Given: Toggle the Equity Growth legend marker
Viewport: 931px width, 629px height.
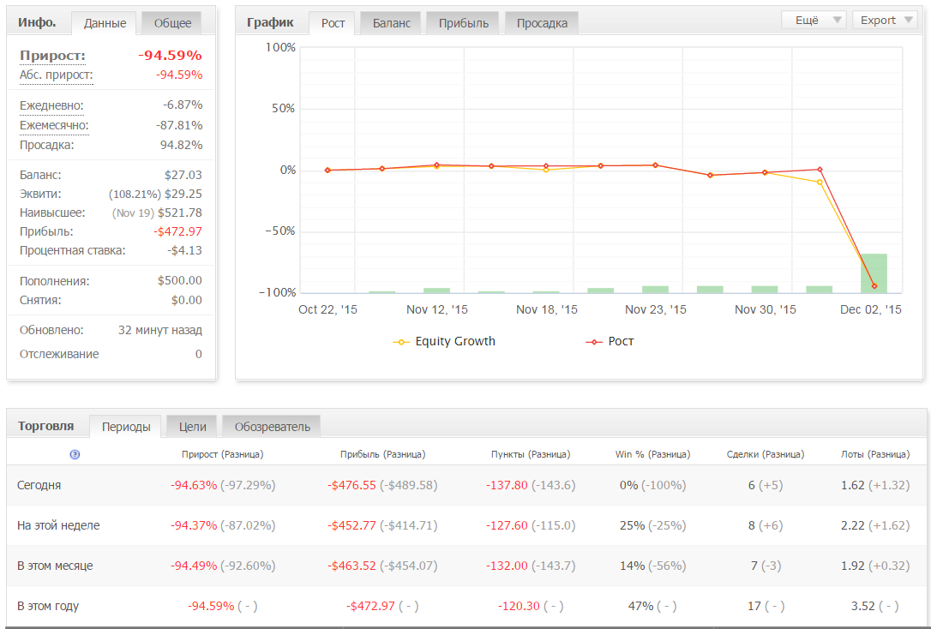Looking at the screenshot, I should (x=401, y=343).
